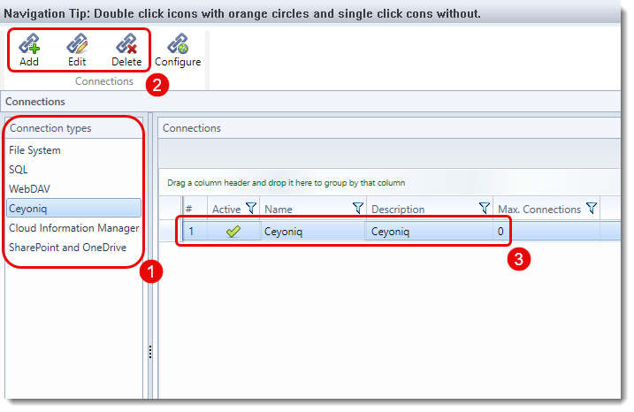Click the Connection types panel header

coord(73,128)
